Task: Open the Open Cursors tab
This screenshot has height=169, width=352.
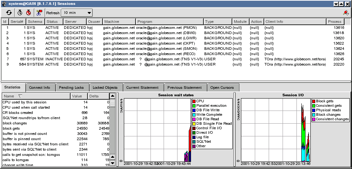Action: pyautogui.click(x=222, y=88)
